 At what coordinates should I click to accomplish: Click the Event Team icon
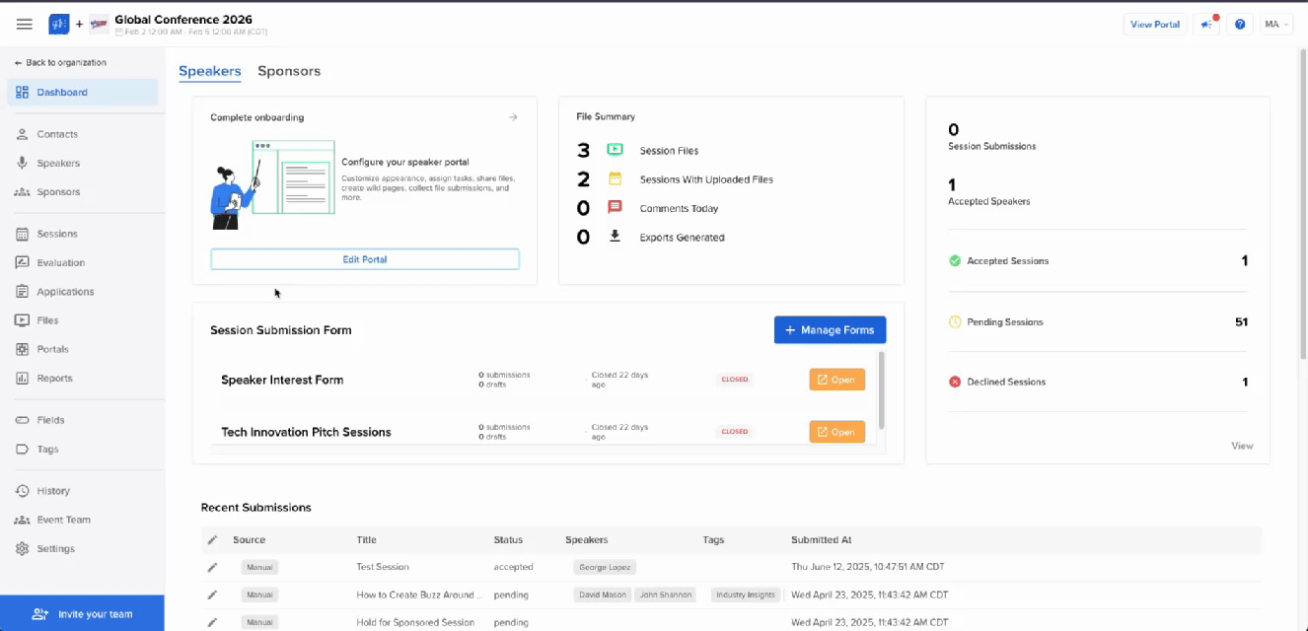pyautogui.click(x=22, y=520)
